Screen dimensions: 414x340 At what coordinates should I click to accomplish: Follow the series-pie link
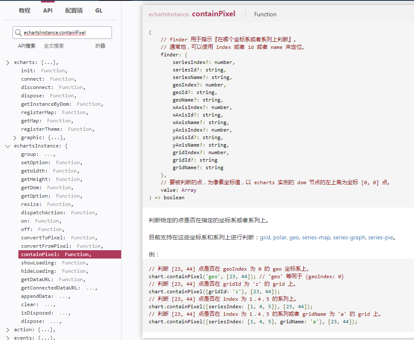(381, 238)
